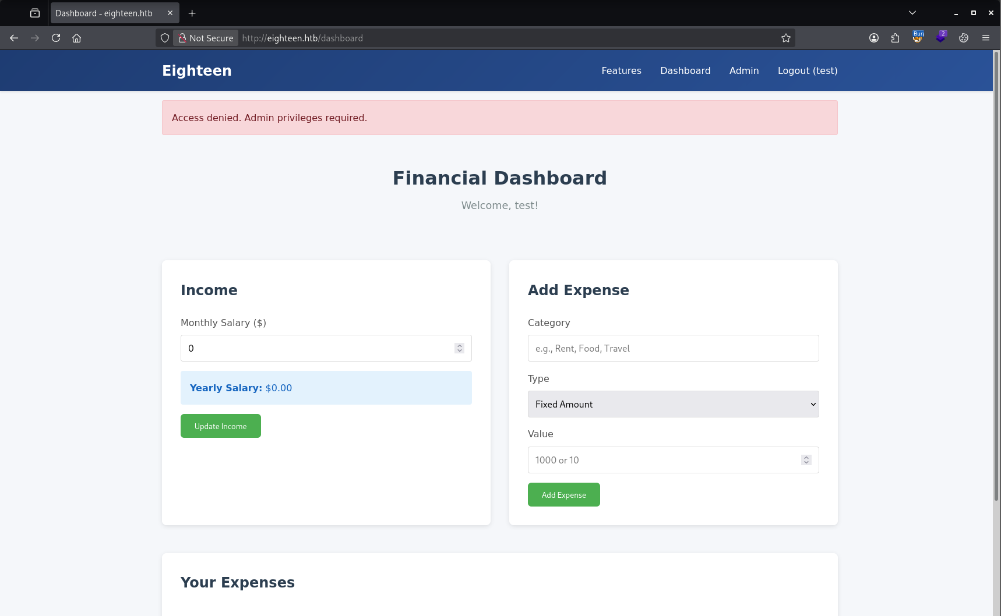Viewport: 1001px width, 616px height.
Task: Open a new browser tab
Action: 192,13
